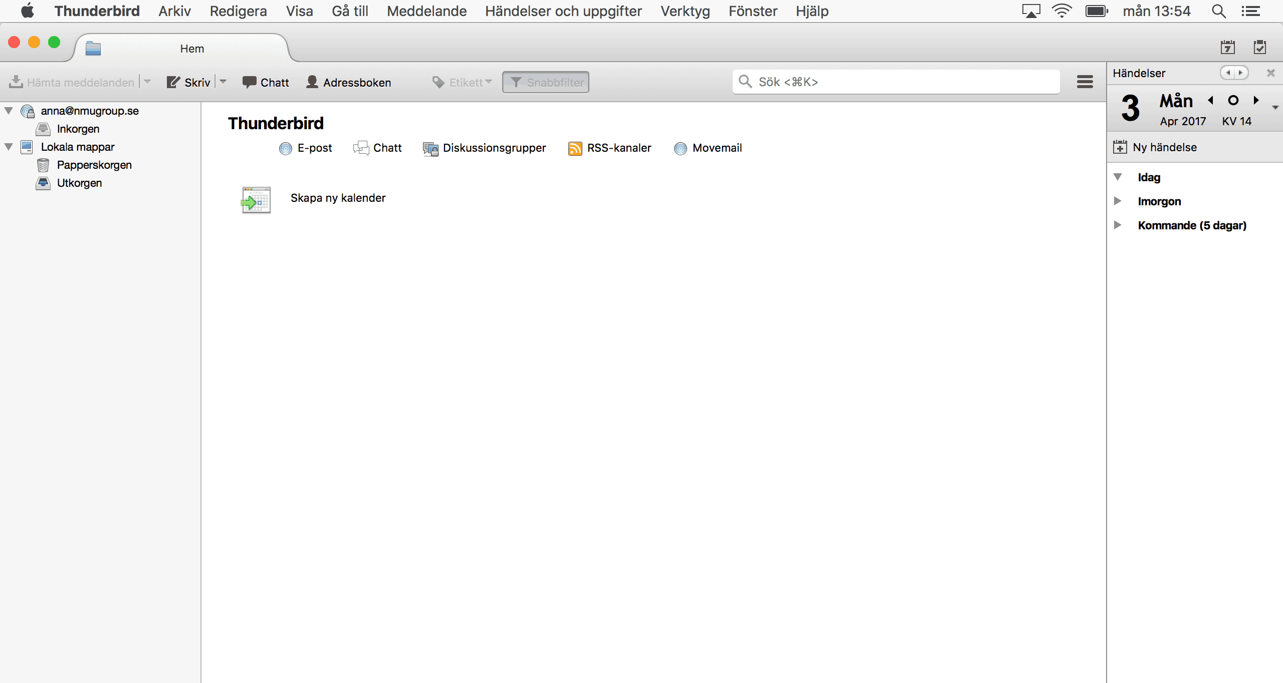Expand the anna@nmugroup.se account
Viewport: 1283px width, 683px height.
(10, 111)
